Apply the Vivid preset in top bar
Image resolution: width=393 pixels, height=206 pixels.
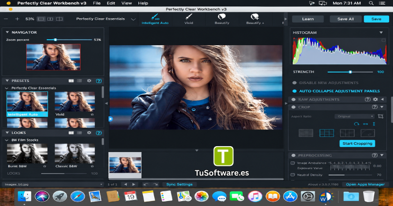coord(189,19)
